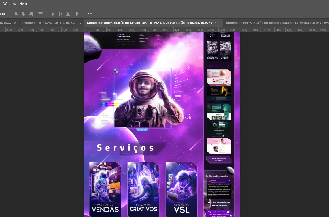The height and width of the screenshot is (217, 329).
Task: Click the VISUAL thumbnail in the right column
Action: tap(225, 51)
